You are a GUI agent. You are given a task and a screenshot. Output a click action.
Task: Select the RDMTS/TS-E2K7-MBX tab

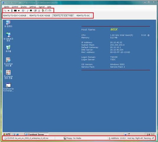pos(63,16)
